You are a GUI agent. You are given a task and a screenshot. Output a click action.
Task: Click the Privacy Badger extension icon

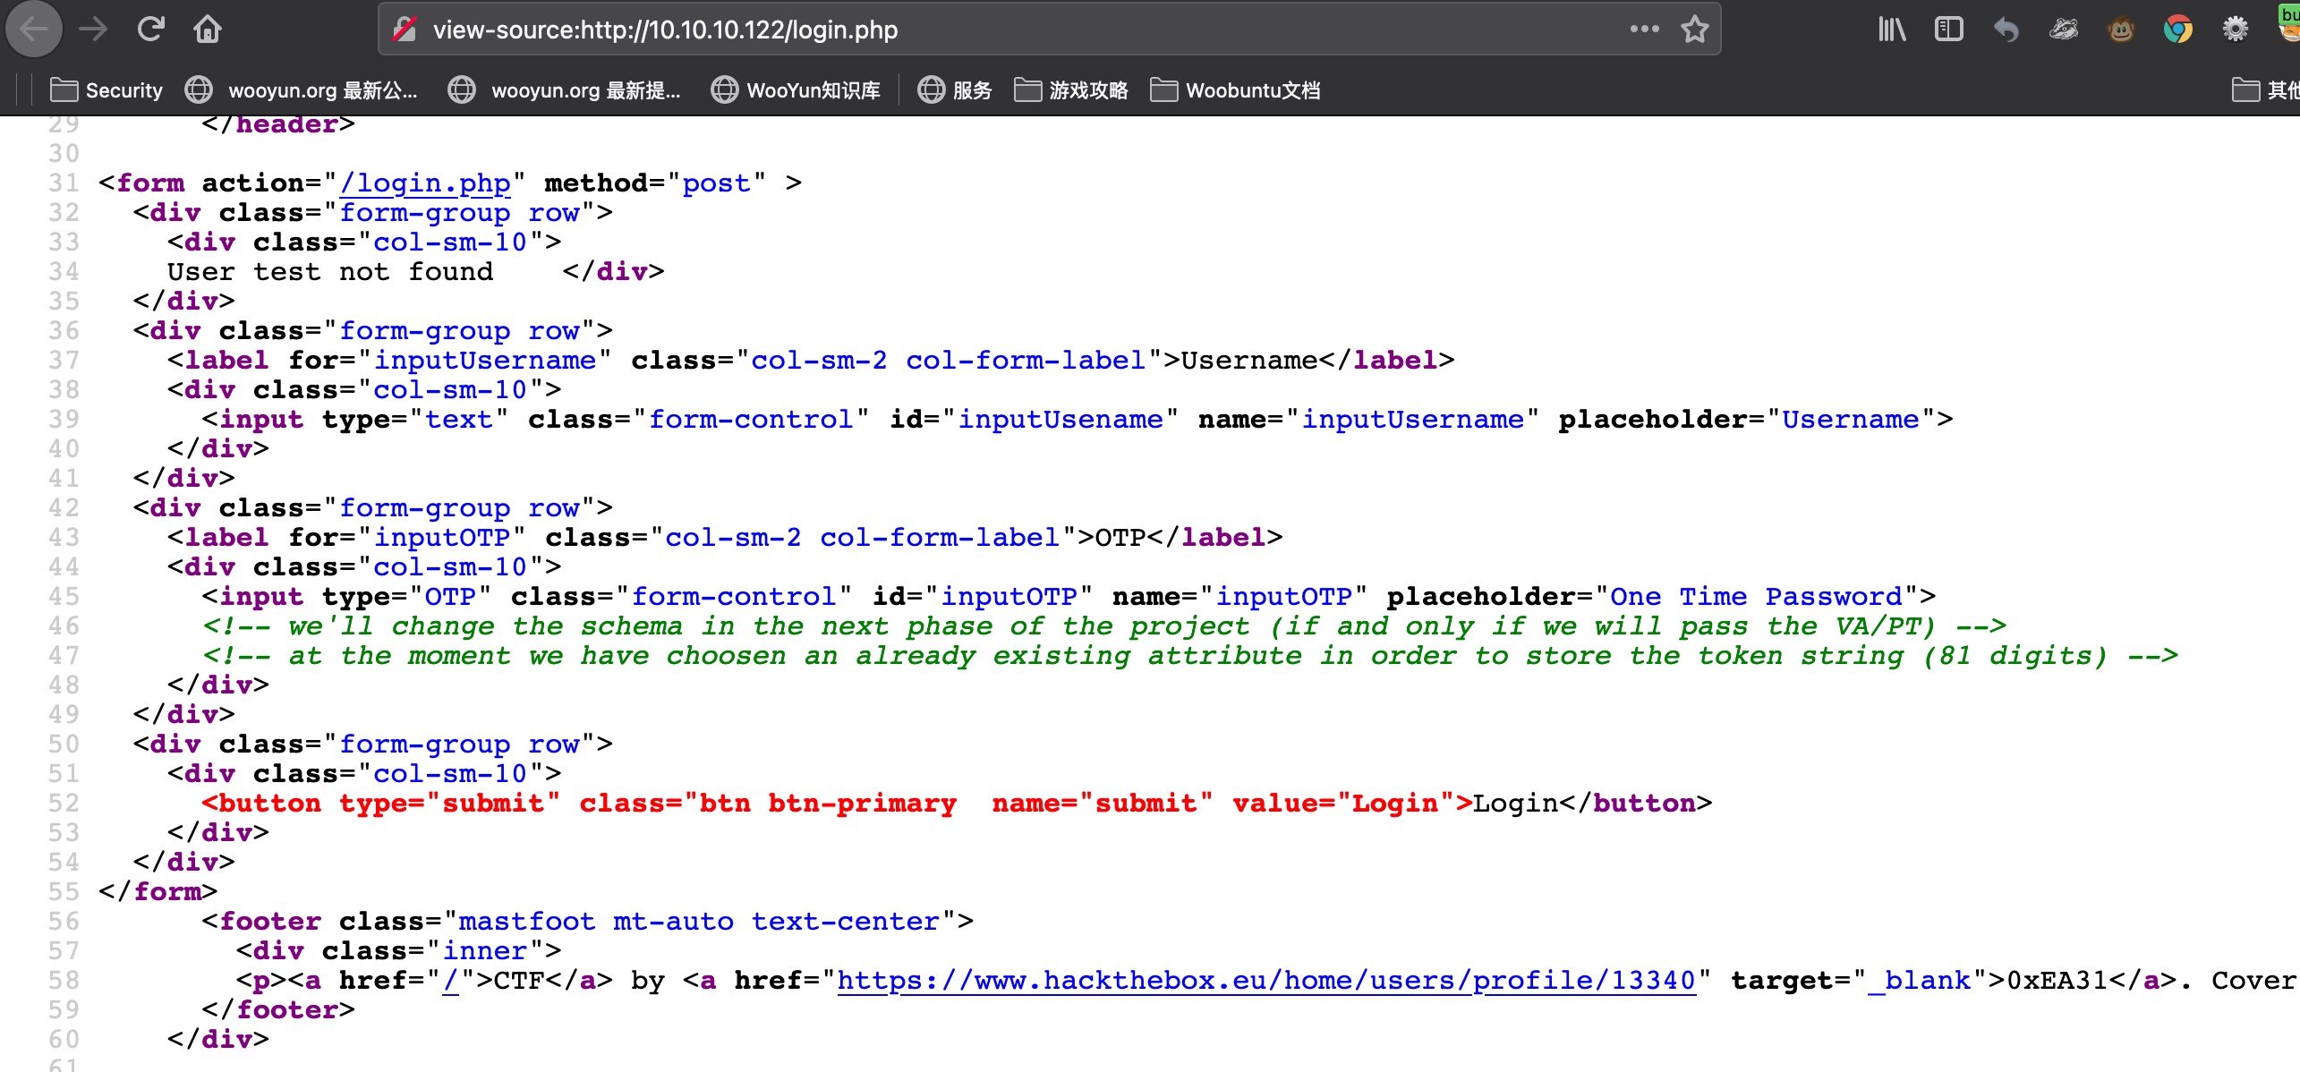pos(2063,30)
